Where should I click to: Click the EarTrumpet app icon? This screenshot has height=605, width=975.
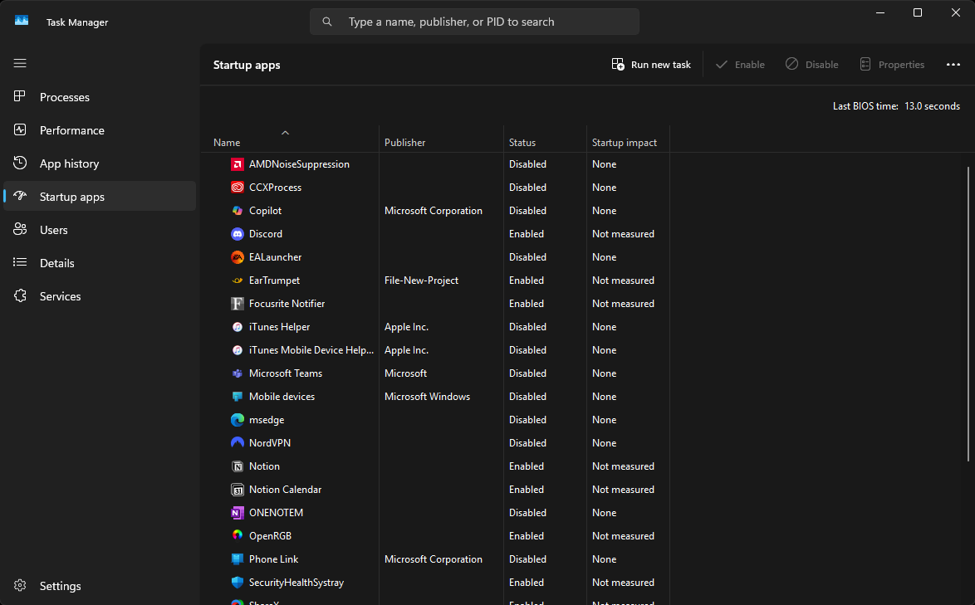(x=237, y=281)
